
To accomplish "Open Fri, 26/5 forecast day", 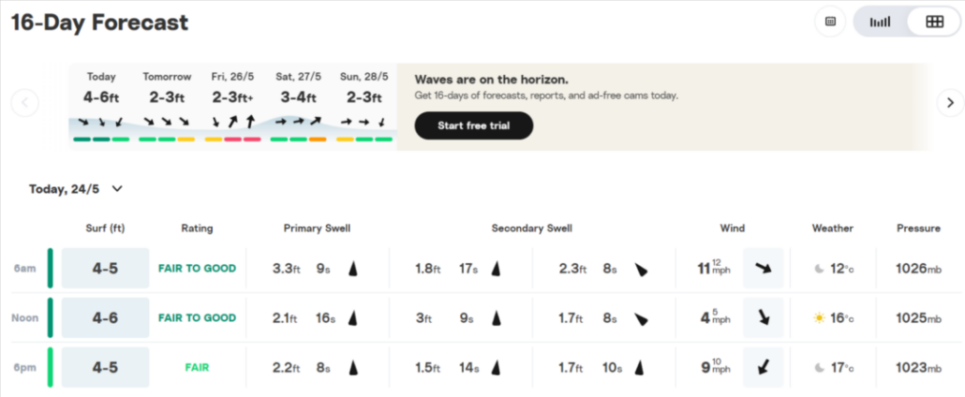I will coord(232,107).
